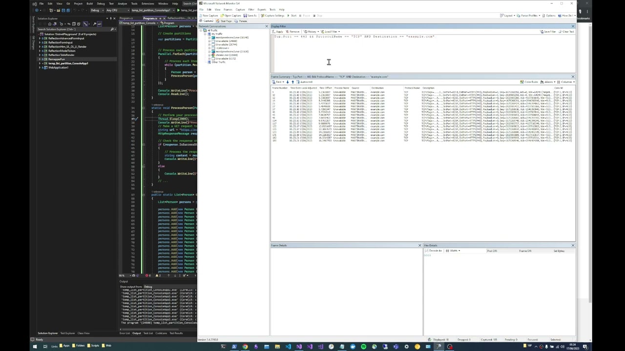Open Visual Studio Build menu
625x351 pixels.
pyautogui.click(x=89, y=3)
